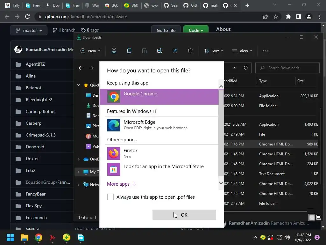Switch to the Tally browser tab
Viewport: 326px width, 245px height.
[12, 5]
